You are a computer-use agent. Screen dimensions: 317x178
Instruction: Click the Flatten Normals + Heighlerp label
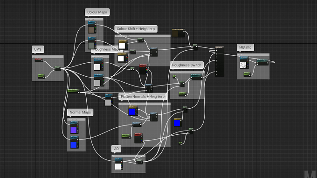tap(143, 97)
